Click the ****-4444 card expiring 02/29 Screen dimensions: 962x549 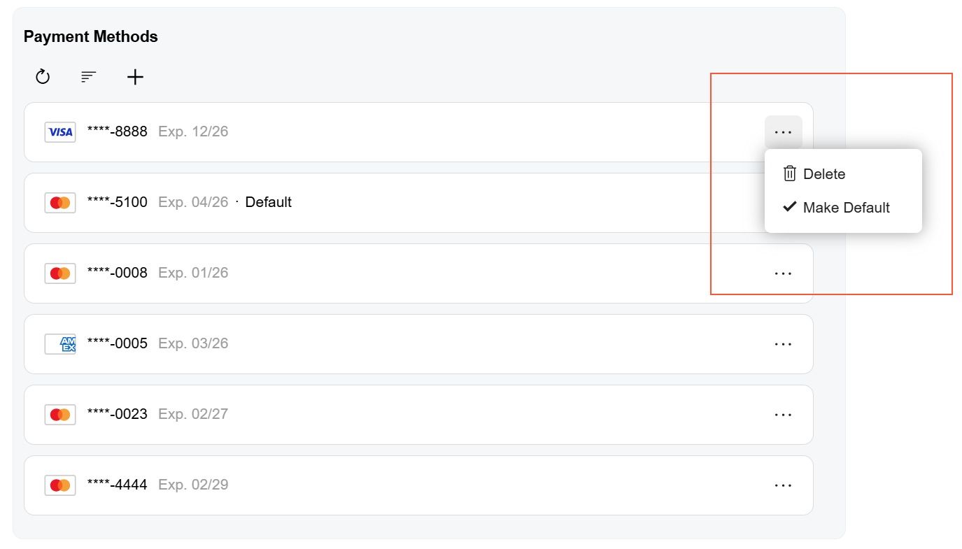[418, 485]
